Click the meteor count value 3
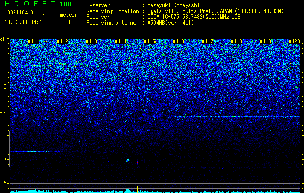This screenshot has height=193, width=304. tap(69, 22)
